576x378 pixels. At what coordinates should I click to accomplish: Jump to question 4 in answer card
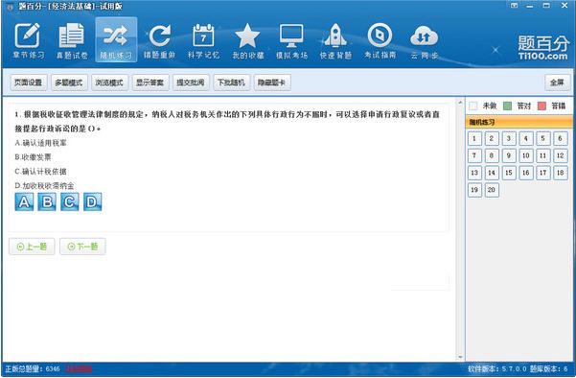526,138
